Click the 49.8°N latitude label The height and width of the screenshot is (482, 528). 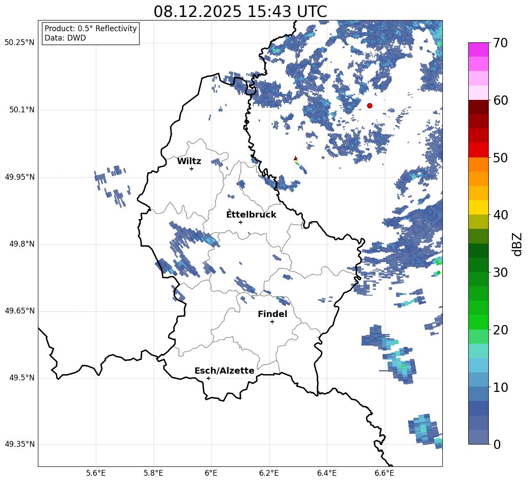pos(22,244)
